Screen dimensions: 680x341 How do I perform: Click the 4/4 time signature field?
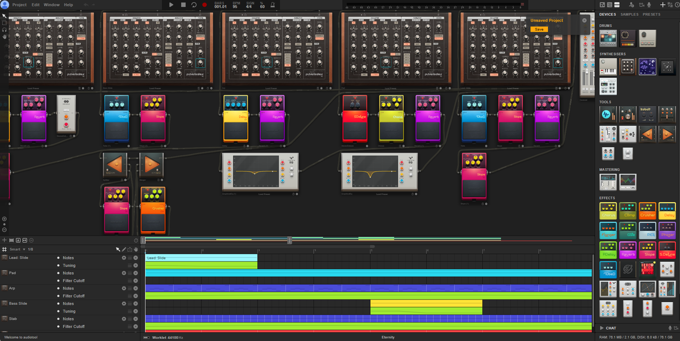250,6
